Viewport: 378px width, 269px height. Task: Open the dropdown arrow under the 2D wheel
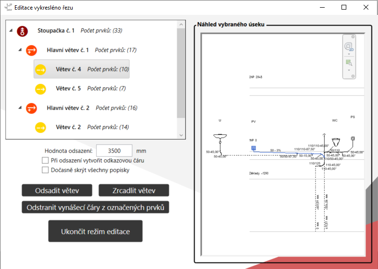coord(349,54)
